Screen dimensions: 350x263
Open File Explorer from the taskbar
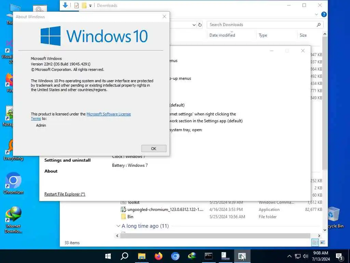pos(142,256)
